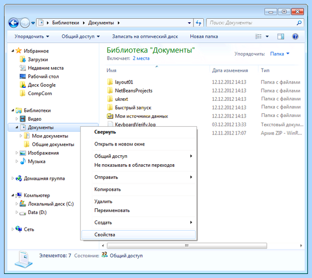Open the Общий доступ toolbar dropdown
The width and height of the screenshot is (312, 278).
[81, 36]
